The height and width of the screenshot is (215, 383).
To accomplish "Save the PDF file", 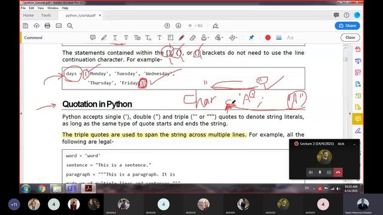I will click(x=25, y=26).
